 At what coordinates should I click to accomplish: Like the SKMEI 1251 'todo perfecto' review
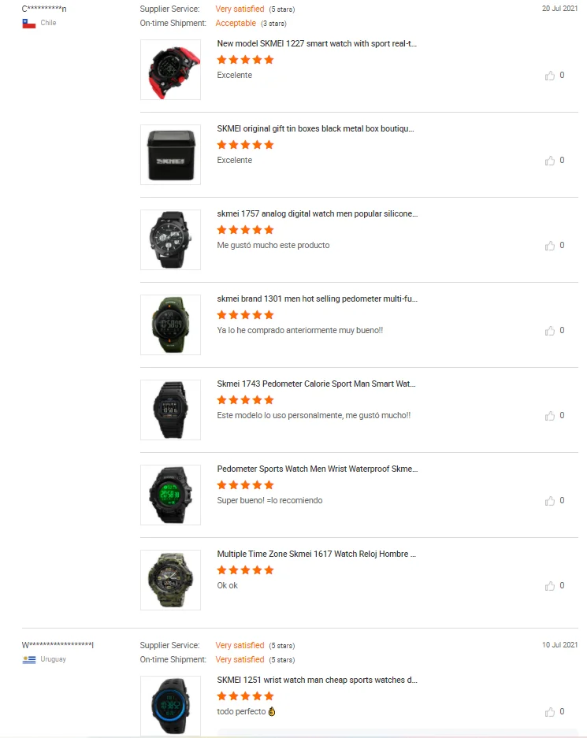[x=550, y=712]
